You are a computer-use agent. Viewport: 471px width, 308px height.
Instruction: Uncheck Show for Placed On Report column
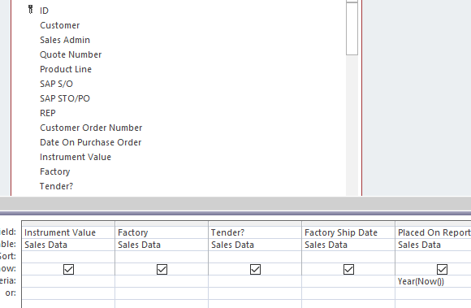442,269
